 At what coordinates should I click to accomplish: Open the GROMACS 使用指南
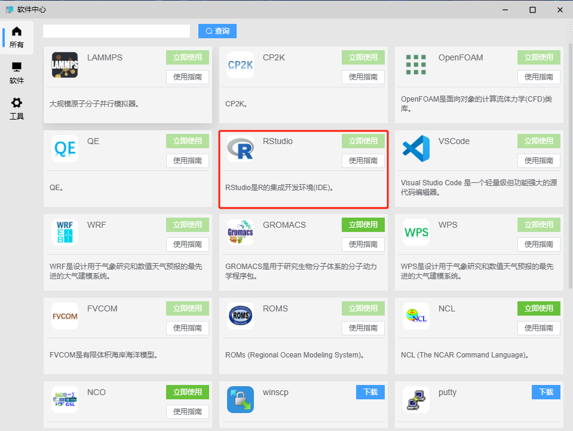[x=363, y=244]
